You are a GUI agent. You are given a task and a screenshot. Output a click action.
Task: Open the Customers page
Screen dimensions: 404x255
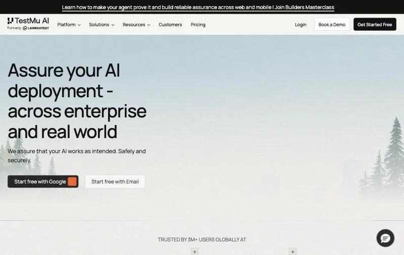(170, 25)
